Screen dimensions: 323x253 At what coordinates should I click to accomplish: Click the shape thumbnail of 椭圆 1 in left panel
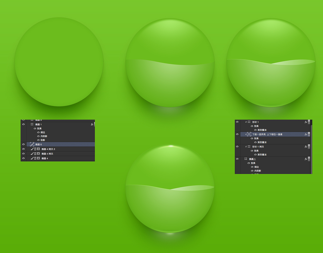[32, 124]
